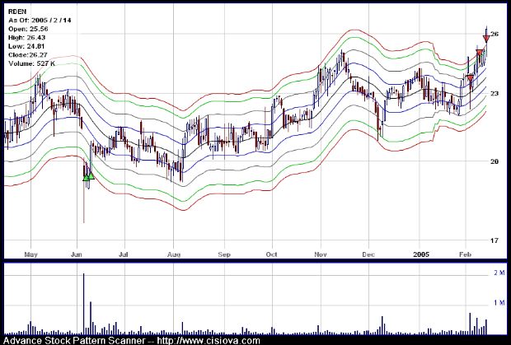Image resolution: width=511 pixels, height=345 pixels.
Task: Click the 20 price axis label
Action: coord(495,161)
